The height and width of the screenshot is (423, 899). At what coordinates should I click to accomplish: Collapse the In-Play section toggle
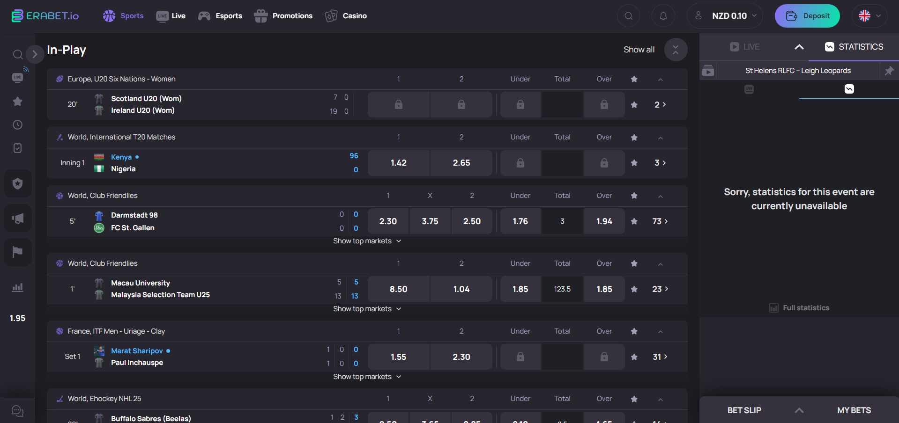point(676,50)
